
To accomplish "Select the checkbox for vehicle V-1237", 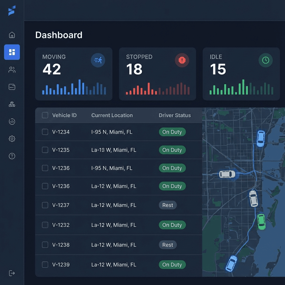I will 45,205.
